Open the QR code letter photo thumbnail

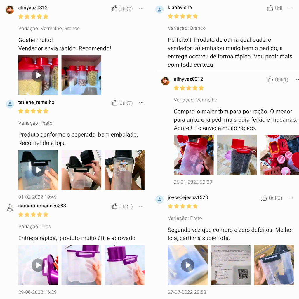(x=231, y=265)
